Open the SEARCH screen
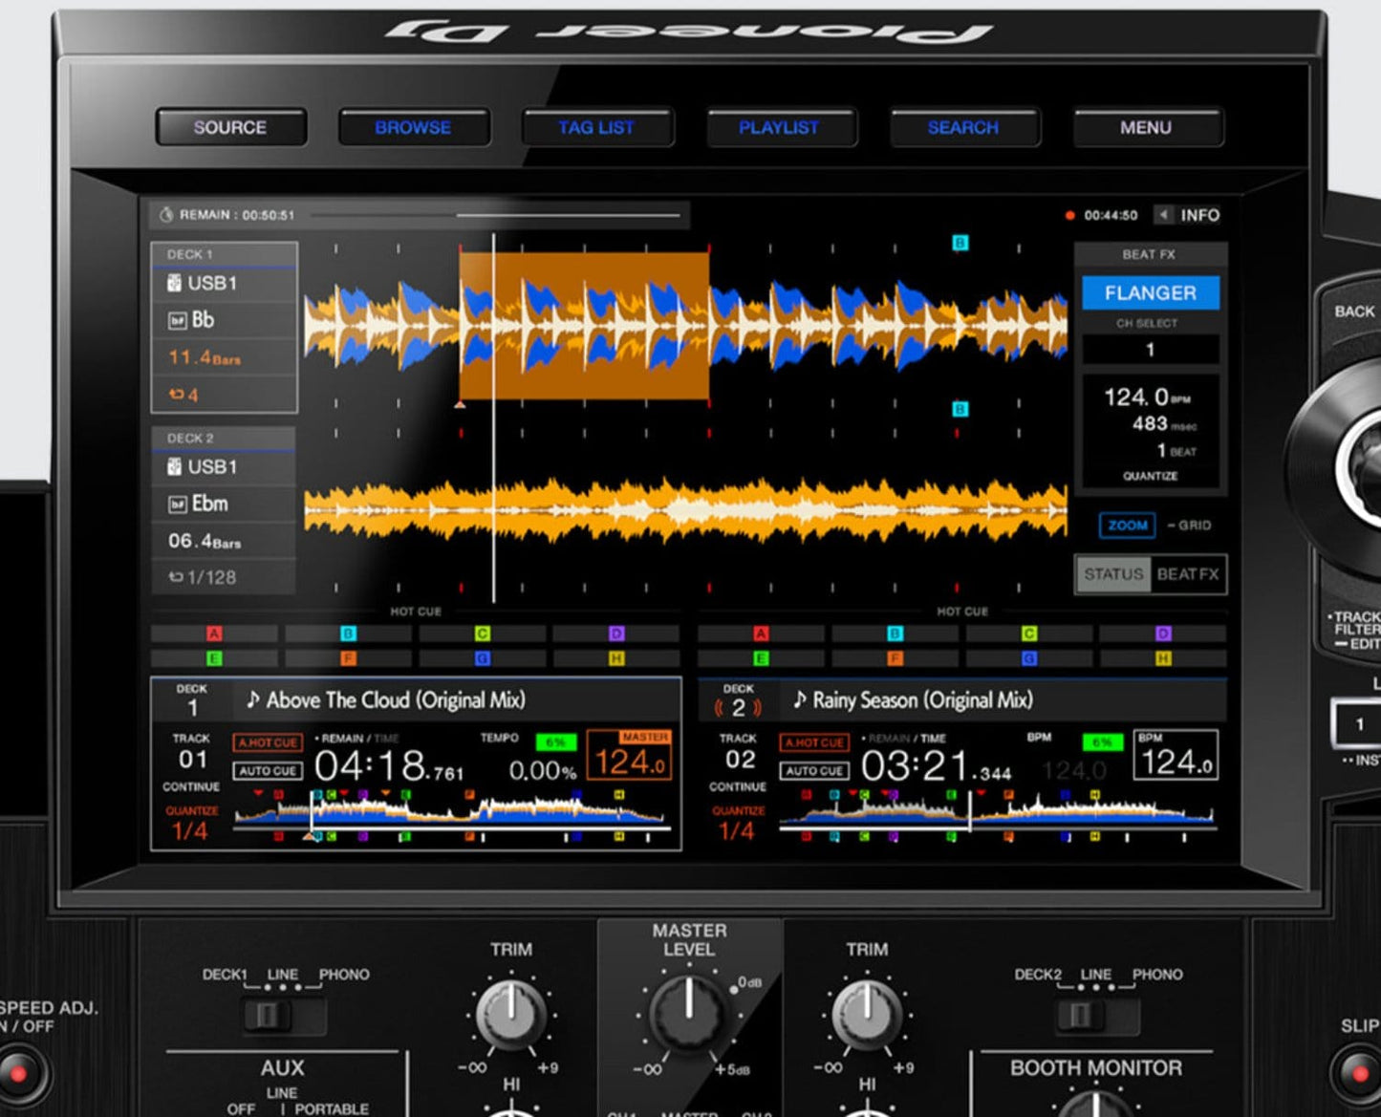Viewport: 1381px width, 1117px height. pos(962,126)
